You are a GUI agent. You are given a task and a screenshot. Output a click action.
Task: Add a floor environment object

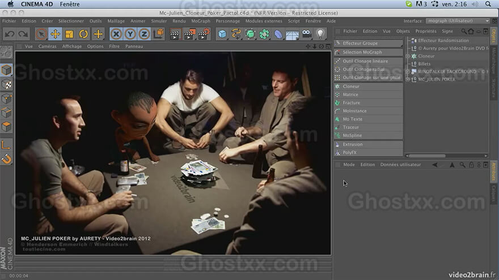click(292, 34)
